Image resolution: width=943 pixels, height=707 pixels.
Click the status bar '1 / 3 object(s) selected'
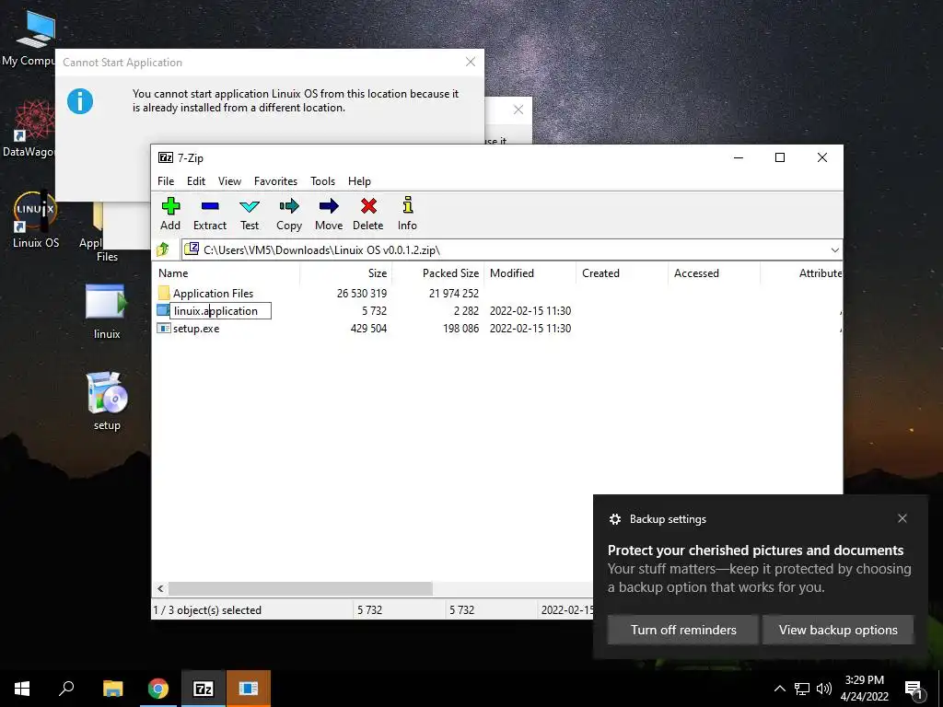[207, 609]
